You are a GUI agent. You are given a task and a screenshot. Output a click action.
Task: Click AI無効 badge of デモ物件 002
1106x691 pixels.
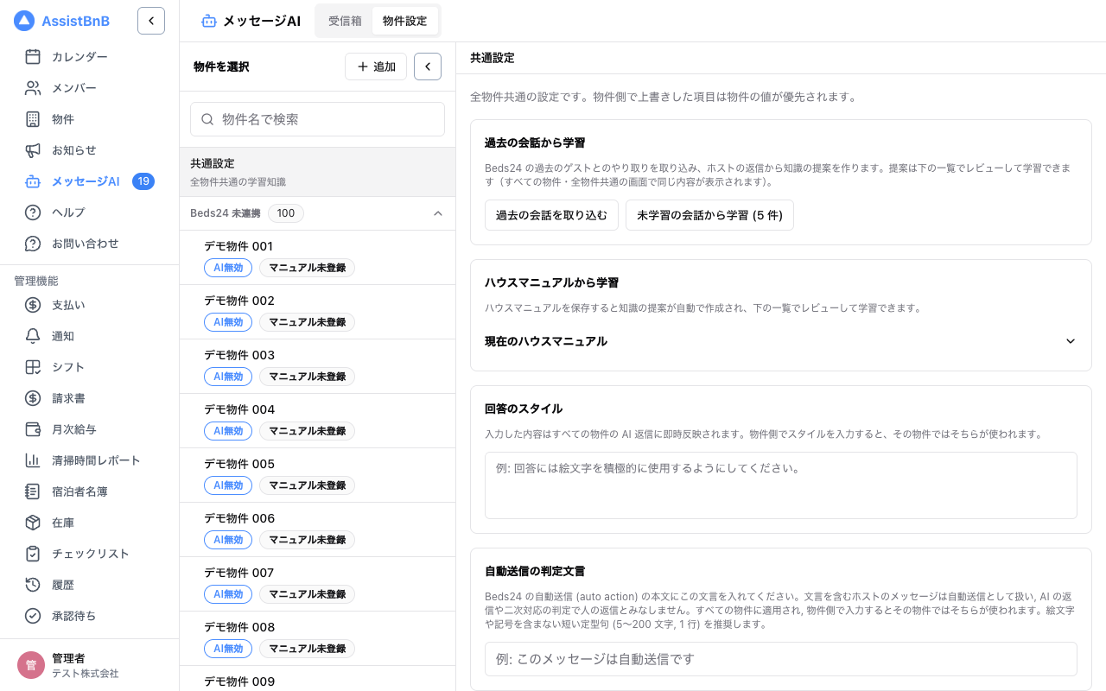tap(228, 322)
